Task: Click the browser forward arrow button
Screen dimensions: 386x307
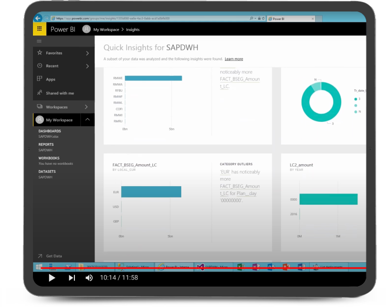Action: 46,18
